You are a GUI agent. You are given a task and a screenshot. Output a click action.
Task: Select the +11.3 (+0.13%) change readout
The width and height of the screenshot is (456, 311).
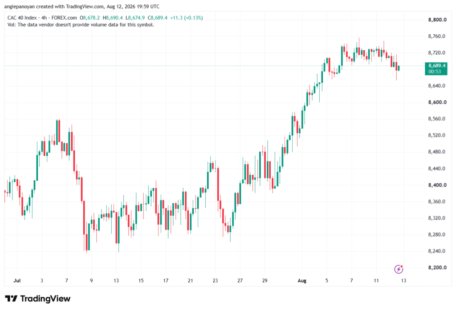pos(187,18)
